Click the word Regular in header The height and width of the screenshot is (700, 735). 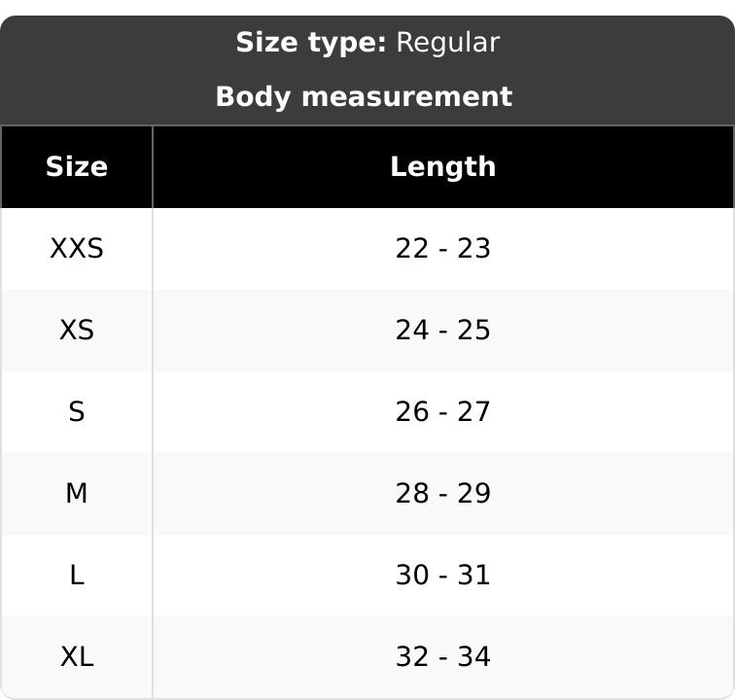[x=448, y=44]
